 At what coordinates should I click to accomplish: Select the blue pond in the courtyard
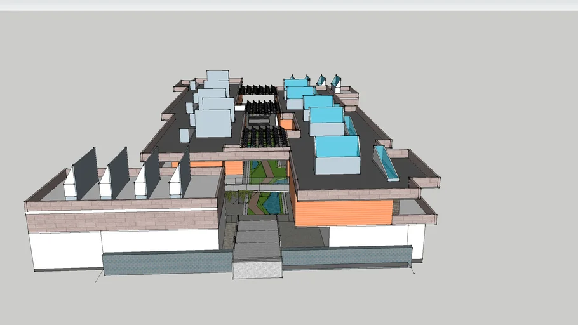point(271,203)
